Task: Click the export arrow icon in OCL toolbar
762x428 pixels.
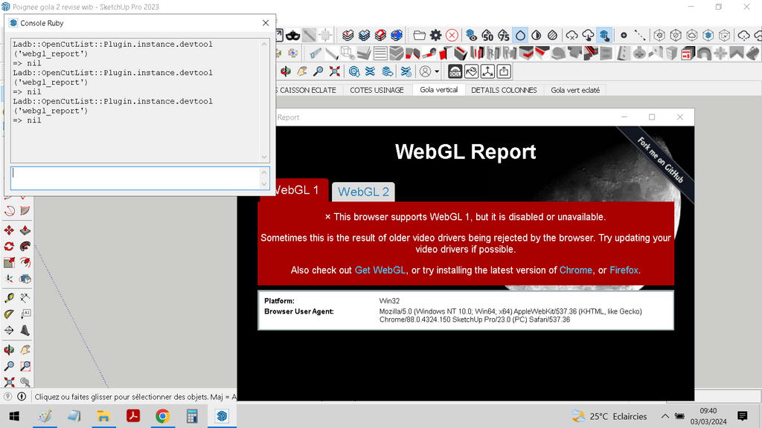Action: (x=504, y=72)
